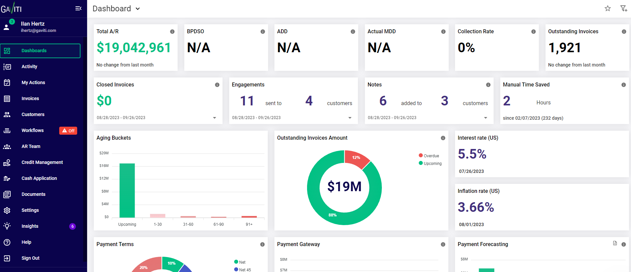This screenshot has height=272, width=631.
Task: Click the Payment Forecasting export icon
Action: pyautogui.click(x=615, y=243)
